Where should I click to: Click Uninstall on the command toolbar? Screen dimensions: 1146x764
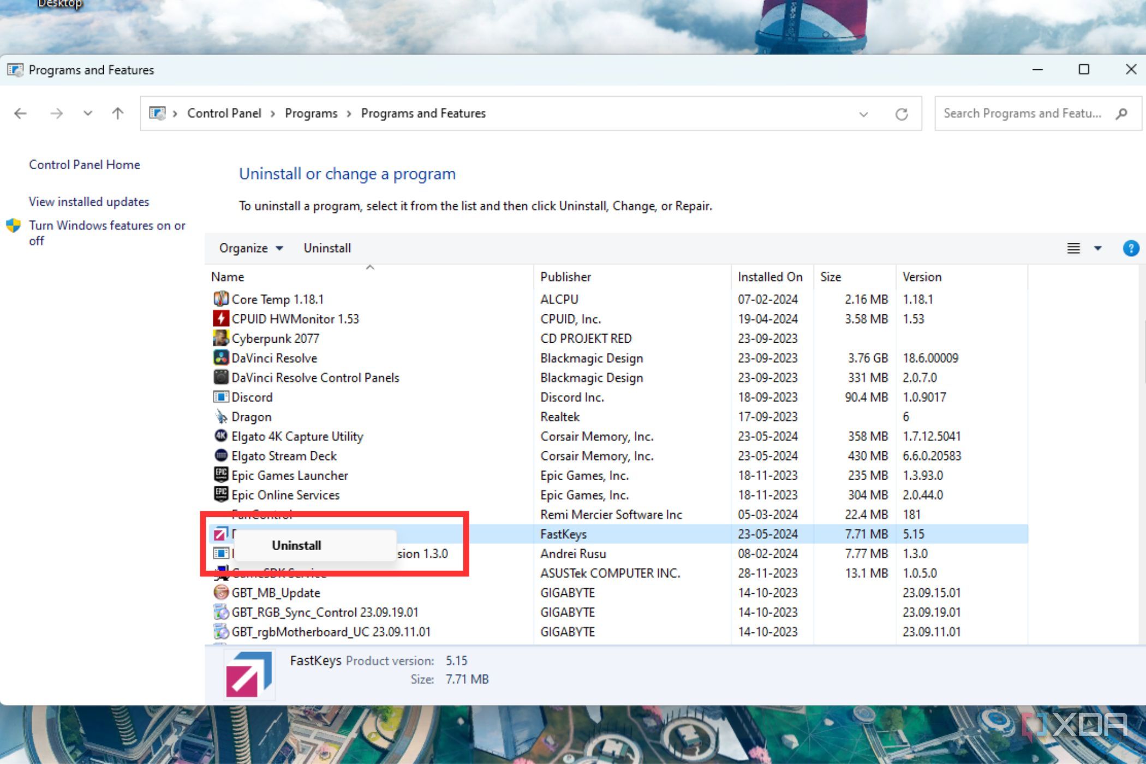click(327, 248)
